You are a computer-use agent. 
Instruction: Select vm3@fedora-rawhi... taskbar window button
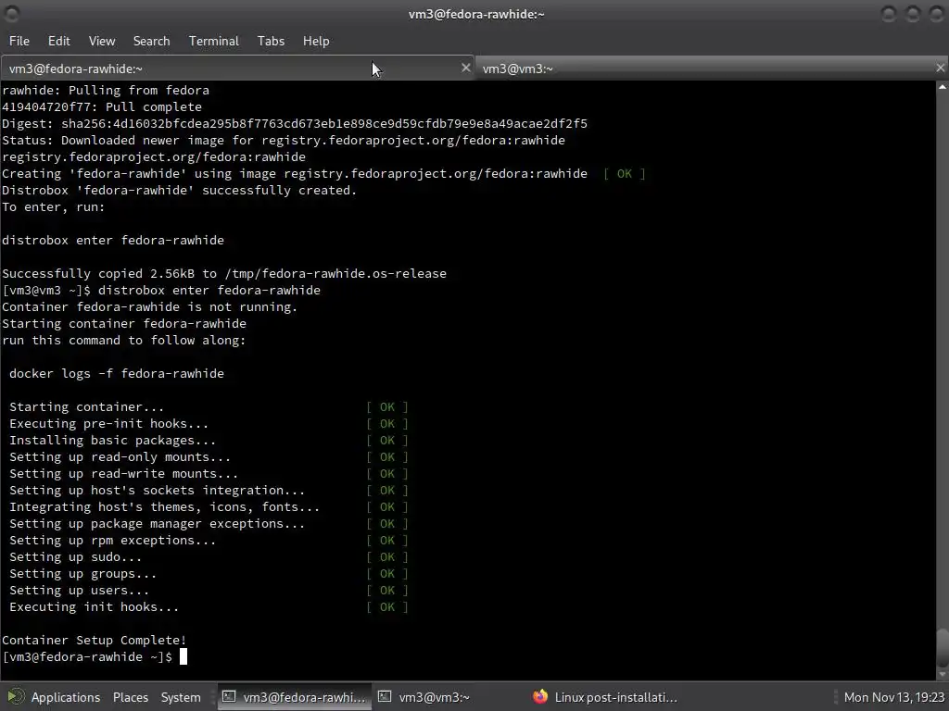coord(296,697)
